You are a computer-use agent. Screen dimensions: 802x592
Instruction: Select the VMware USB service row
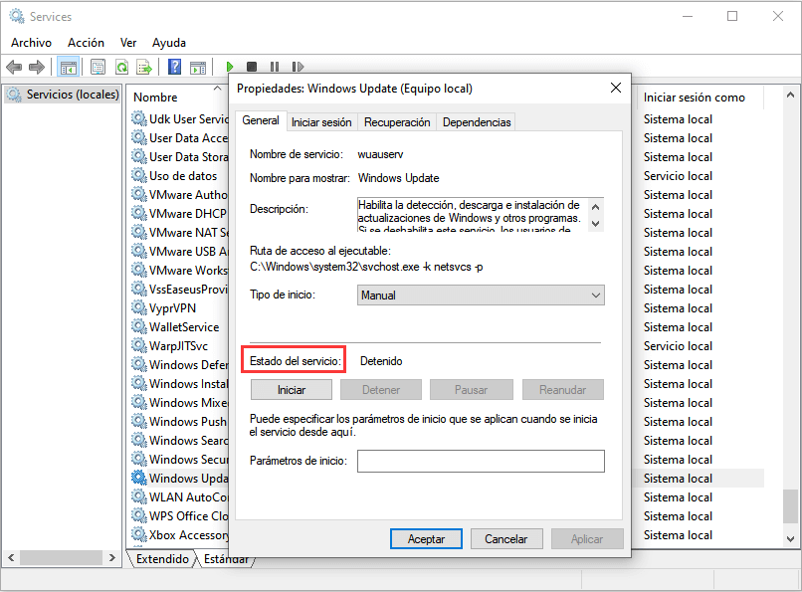pos(179,251)
